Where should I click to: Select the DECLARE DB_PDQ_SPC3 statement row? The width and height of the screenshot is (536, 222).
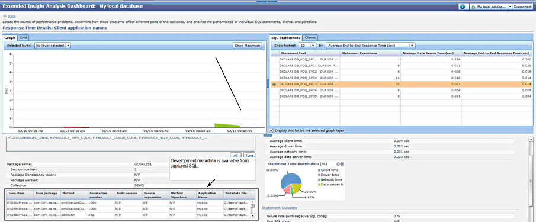pos(402,84)
